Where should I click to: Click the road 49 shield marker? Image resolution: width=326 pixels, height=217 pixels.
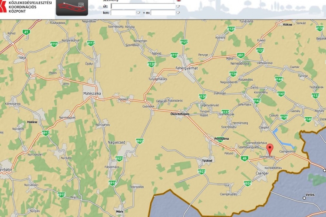(x=245, y=159)
